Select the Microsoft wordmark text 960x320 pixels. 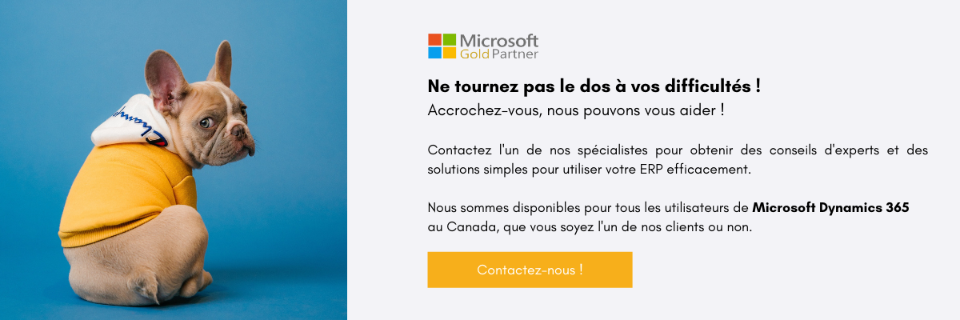click(x=499, y=41)
